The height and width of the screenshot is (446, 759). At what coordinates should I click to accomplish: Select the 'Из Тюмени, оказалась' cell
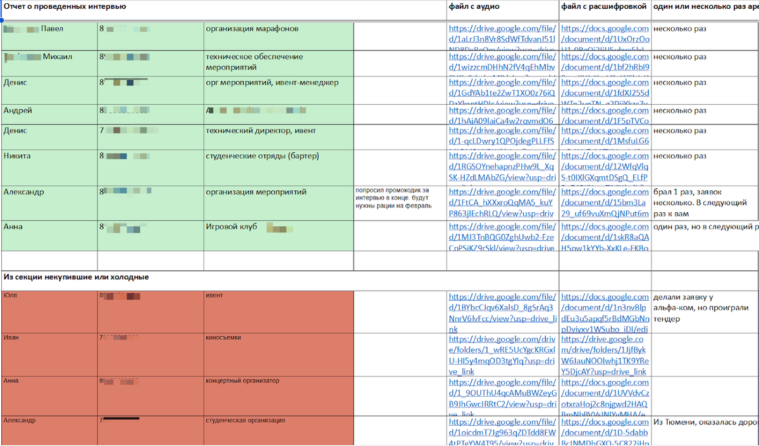tap(705, 431)
